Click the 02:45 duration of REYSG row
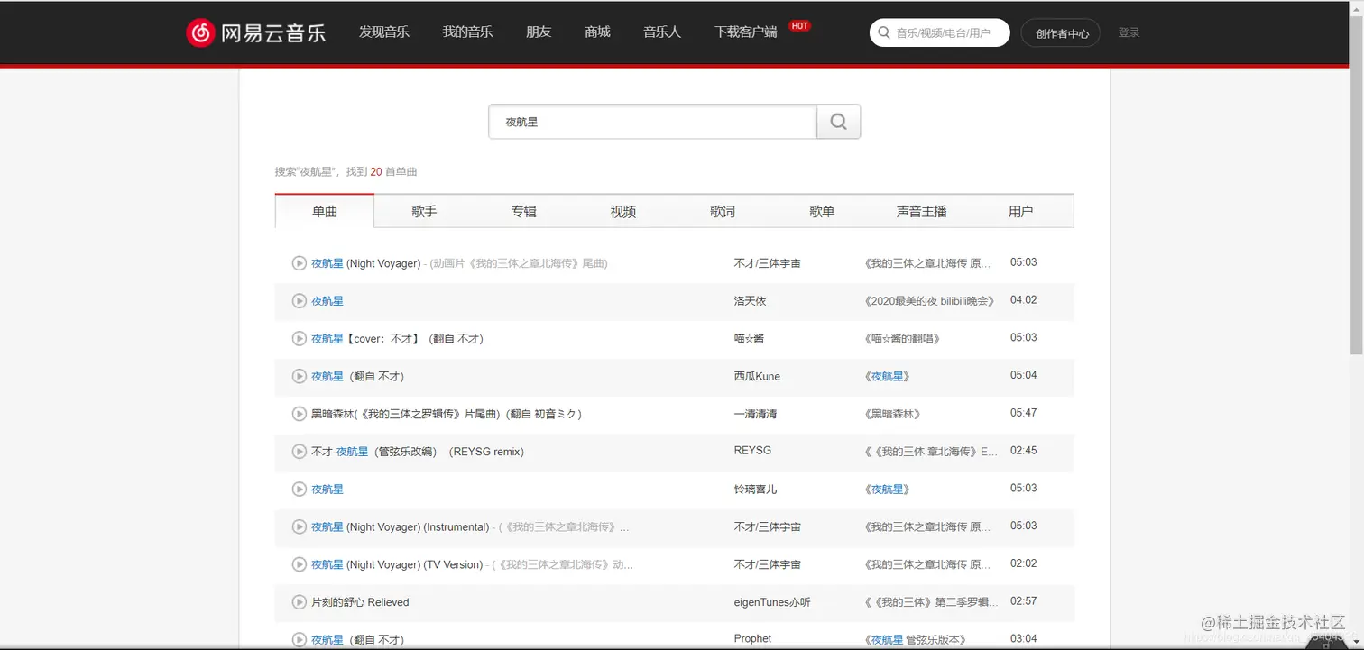 point(1023,451)
